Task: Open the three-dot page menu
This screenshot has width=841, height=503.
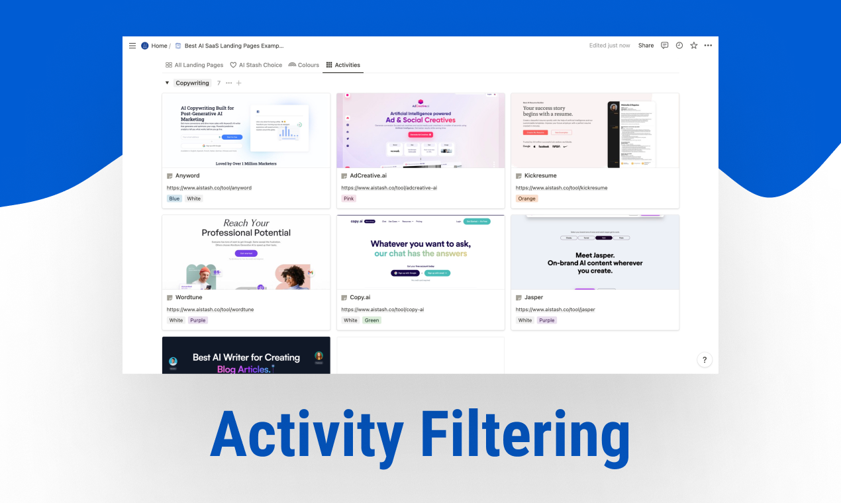Action: tap(708, 46)
